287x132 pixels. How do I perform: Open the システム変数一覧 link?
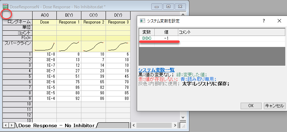(x=156, y=70)
